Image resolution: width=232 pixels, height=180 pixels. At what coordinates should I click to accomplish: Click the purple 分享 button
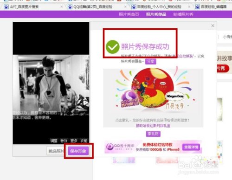click(x=151, y=61)
